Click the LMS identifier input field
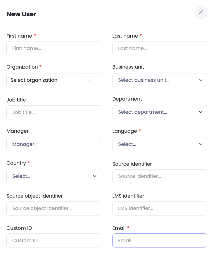The width and height of the screenshot is (212, 260). 160,208
